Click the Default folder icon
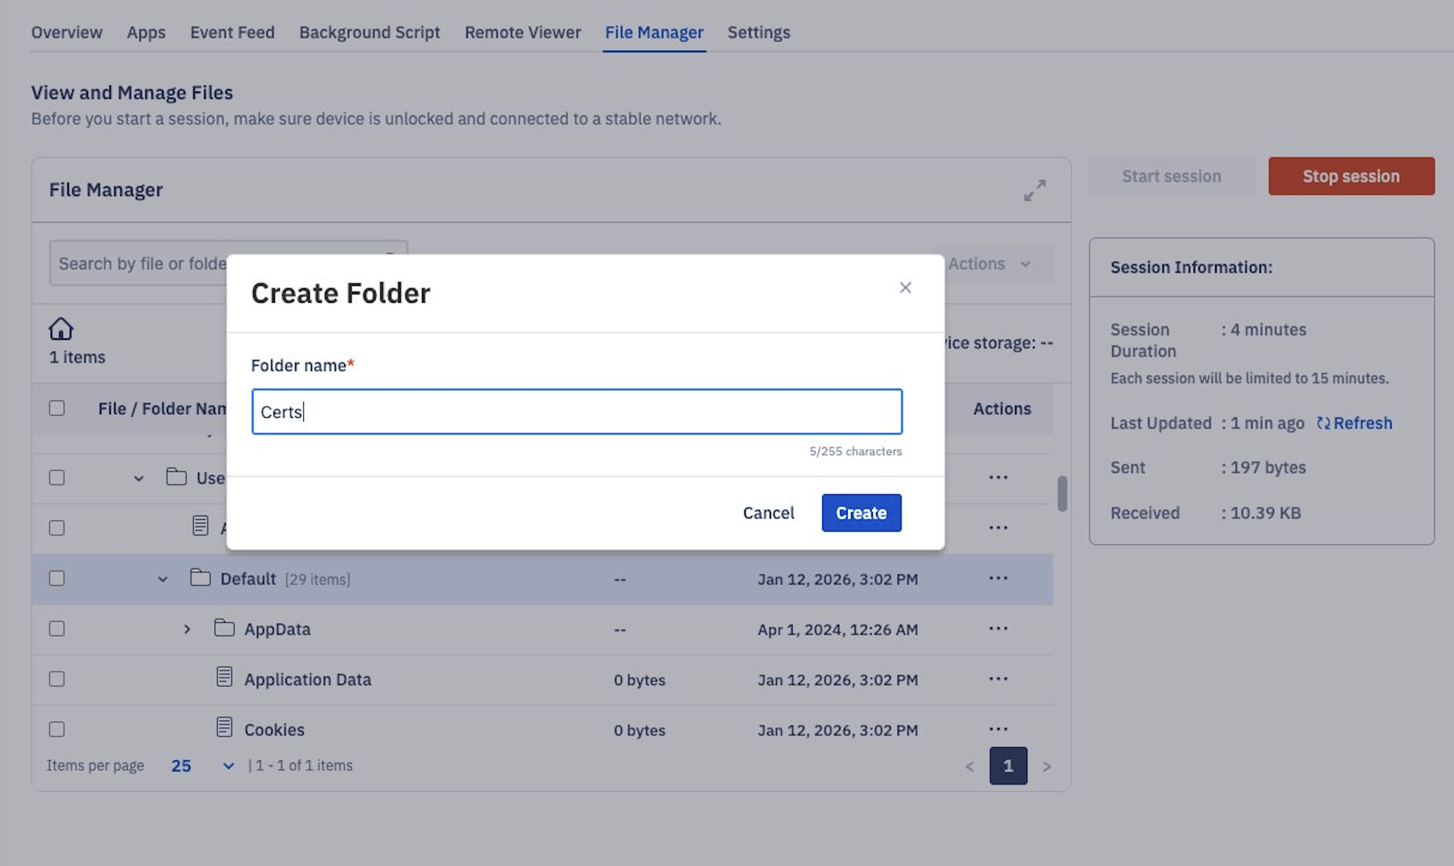Image resolution: width=1454 pixels, height=866 pixels. coord(200,578)
